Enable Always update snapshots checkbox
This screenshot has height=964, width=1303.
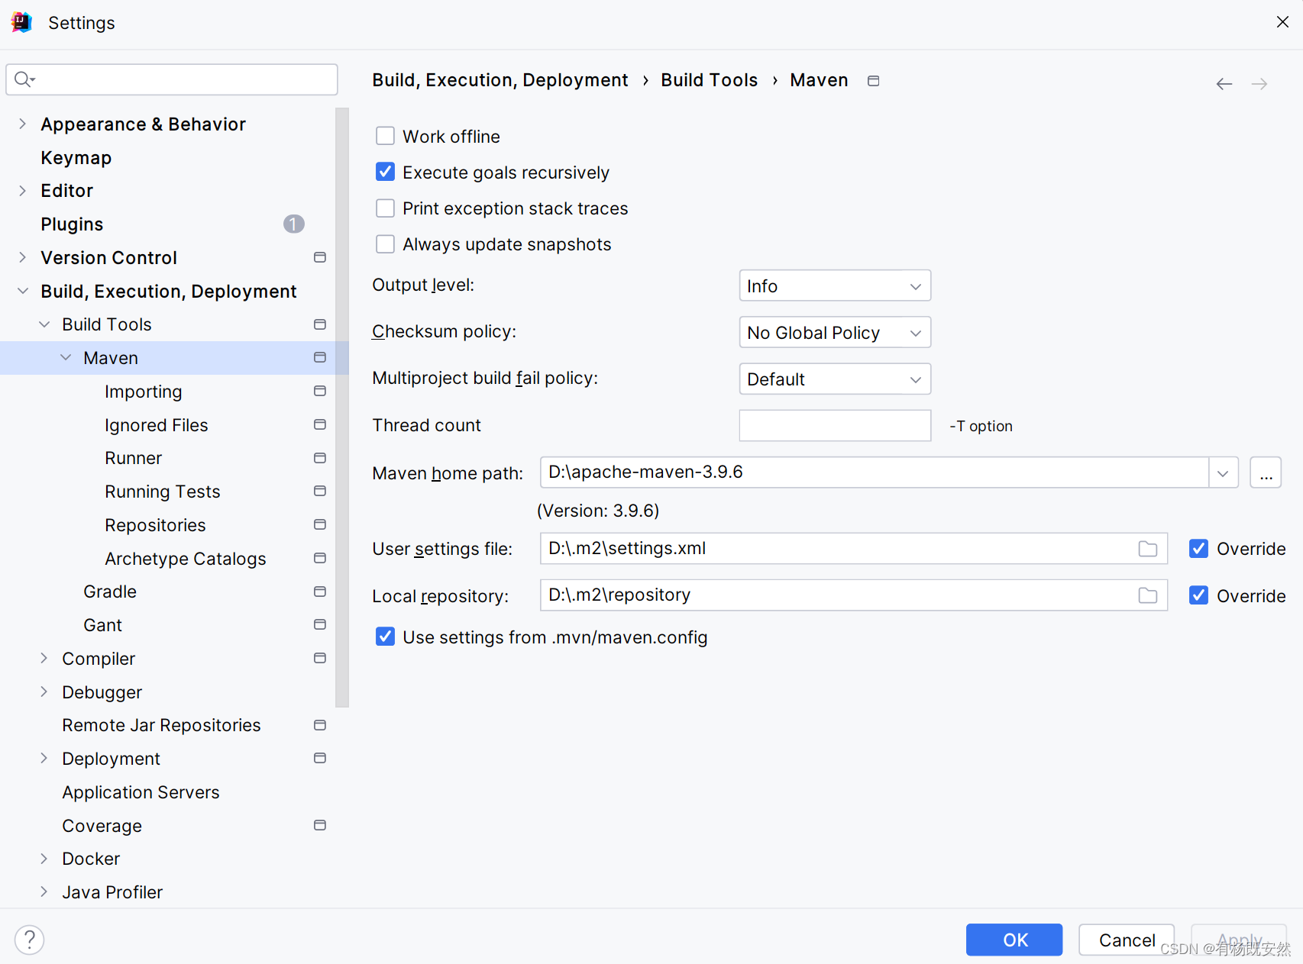(x=386, y=243)
